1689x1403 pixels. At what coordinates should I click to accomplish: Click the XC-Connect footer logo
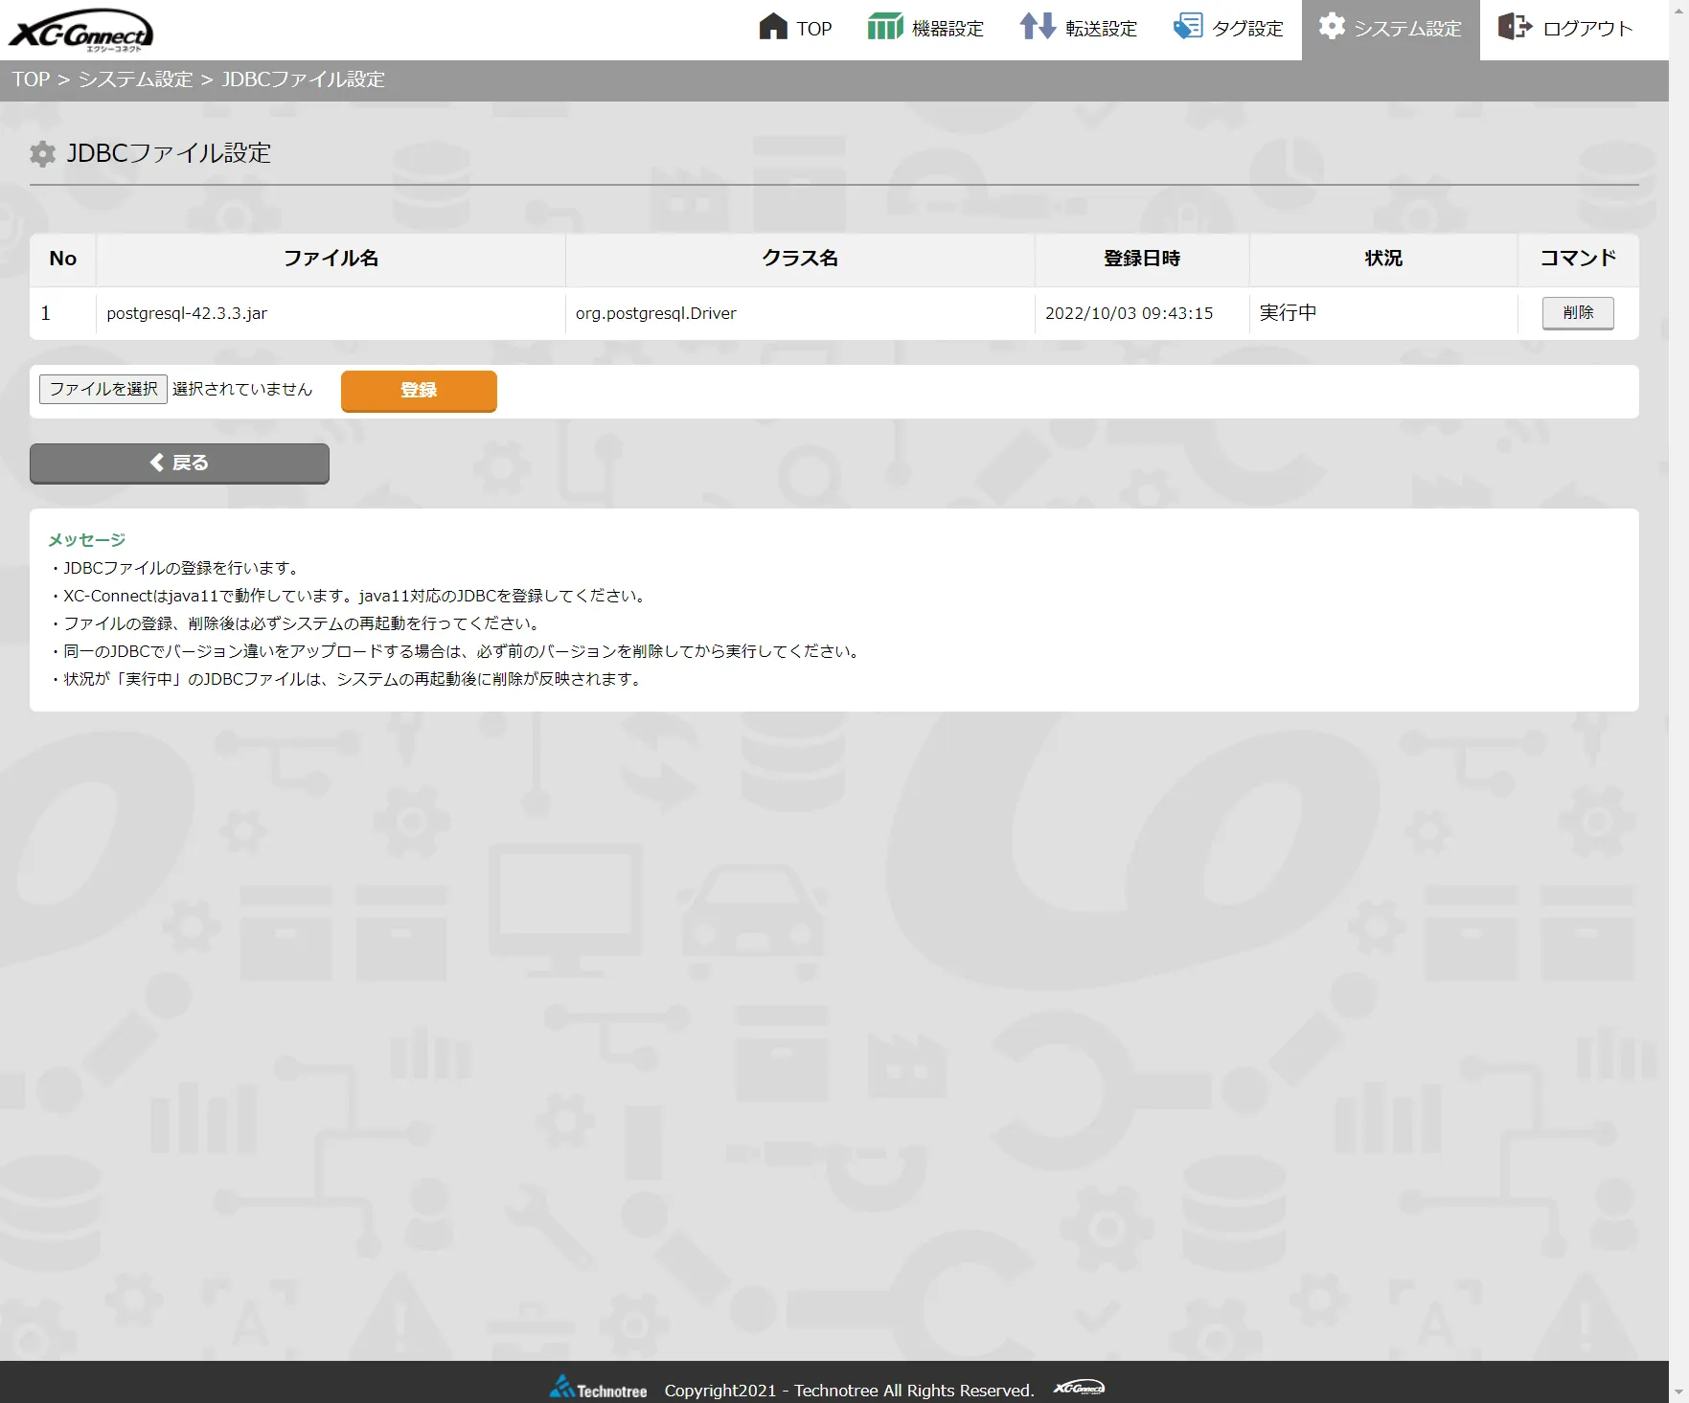pos(1081,1389)
